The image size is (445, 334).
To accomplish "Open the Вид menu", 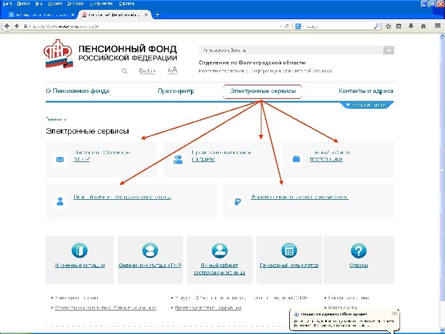I will pyautogui.click(x=39, y=4).
